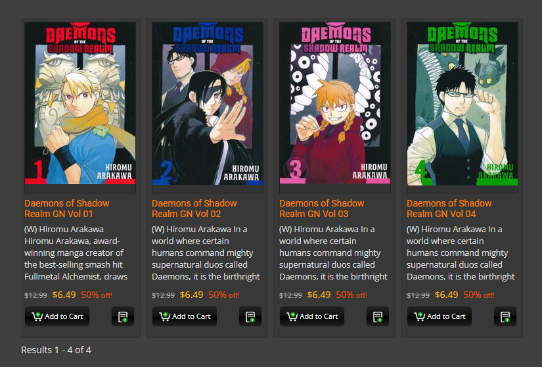Click the 50% off label on Vol 04
Viewport: 542px width, 367px height.
click(x=479, y=295)
